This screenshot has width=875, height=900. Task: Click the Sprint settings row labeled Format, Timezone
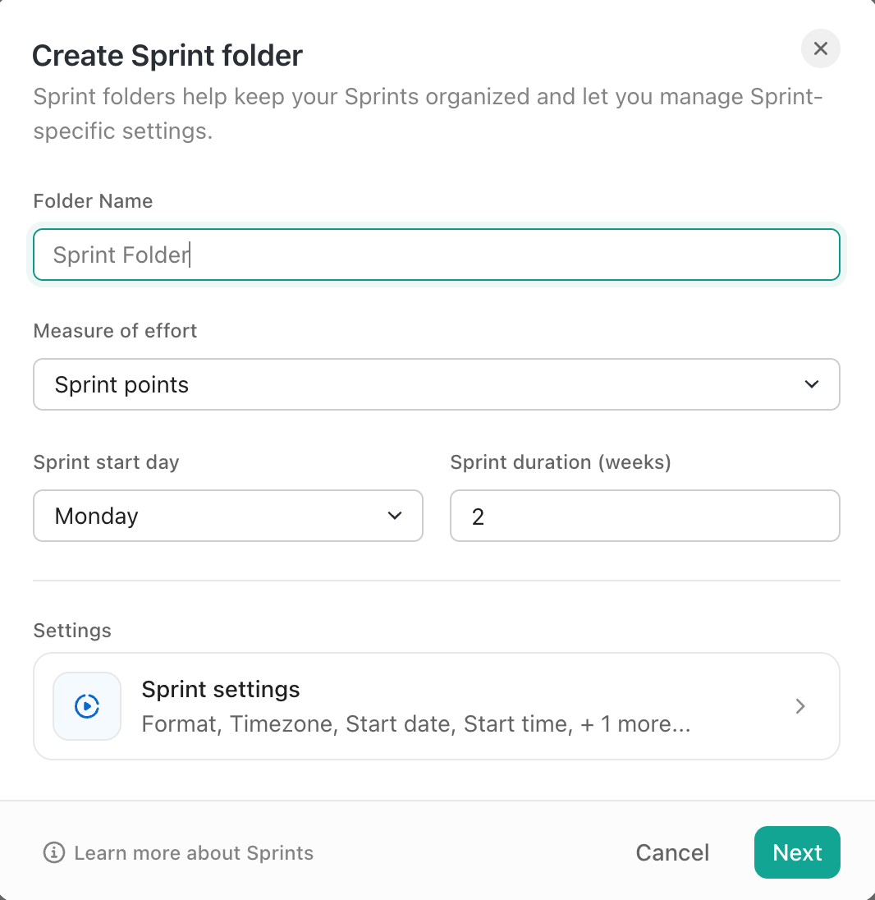(437, 705)
